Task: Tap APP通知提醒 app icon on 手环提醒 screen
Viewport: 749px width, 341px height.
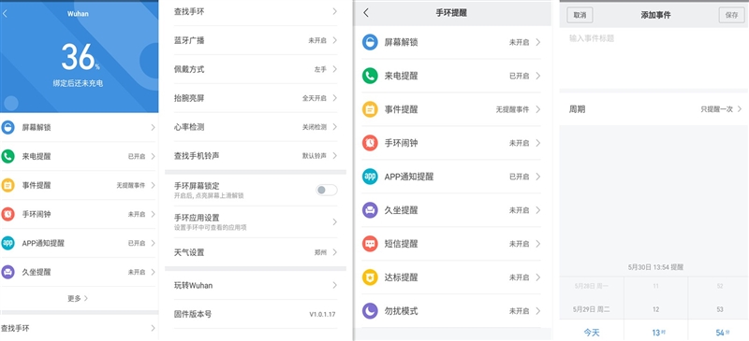Action: tap(370, 177)
